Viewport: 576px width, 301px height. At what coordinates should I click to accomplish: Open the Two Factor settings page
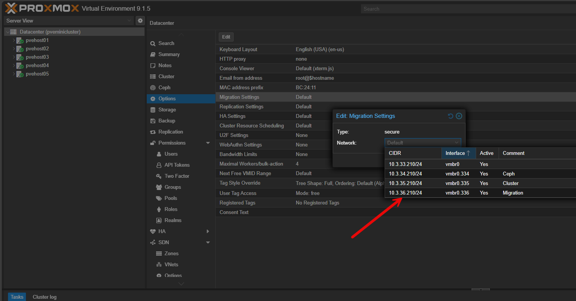(x=176, y=176)
